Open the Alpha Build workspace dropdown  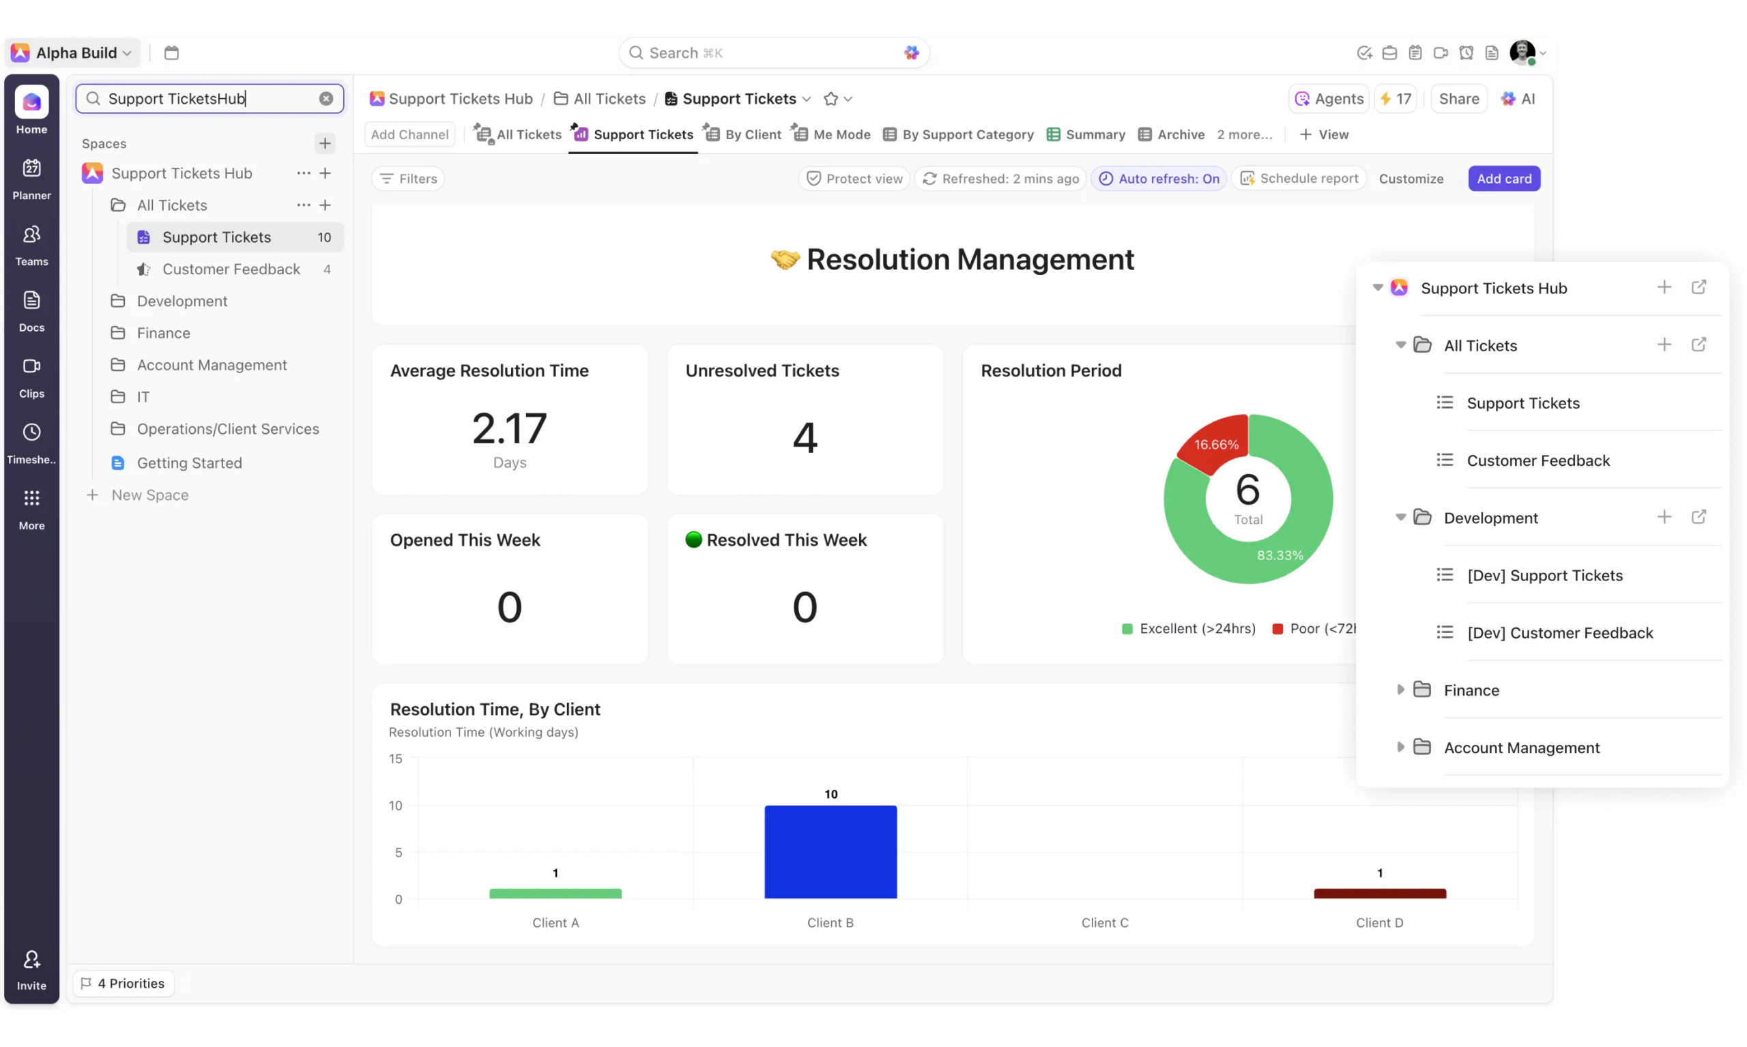75,53
